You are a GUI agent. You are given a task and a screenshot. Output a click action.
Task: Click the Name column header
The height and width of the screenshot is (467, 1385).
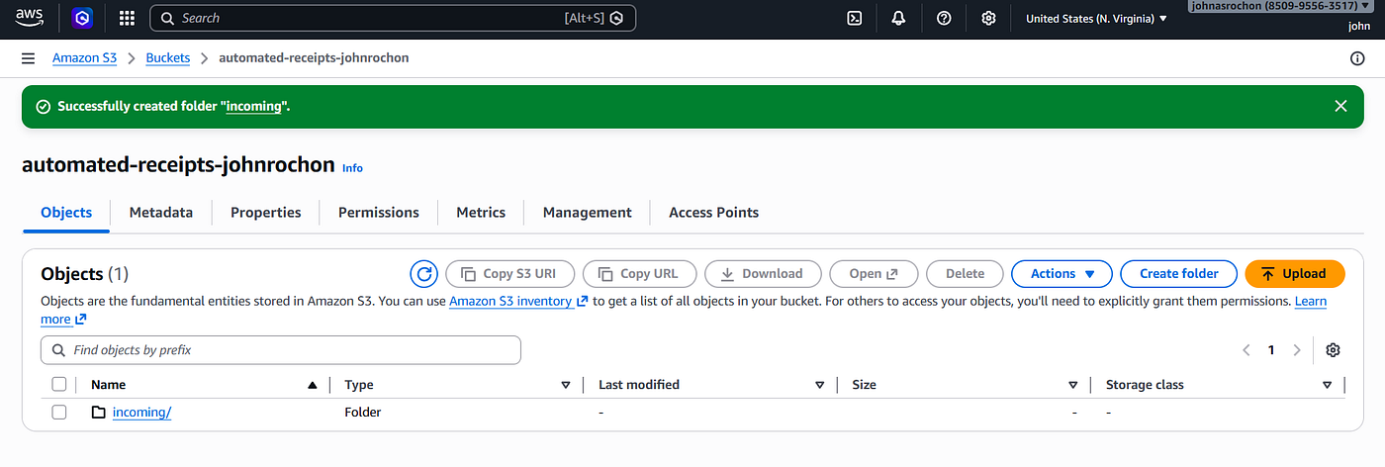click(x=109, y=385)
